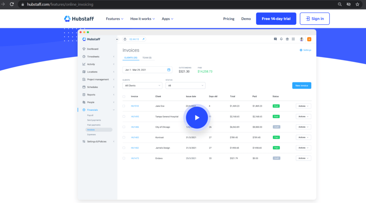Click the back arrow circle icon in app
Viewport: 366px width, 203px height.
tap(117, 39)
